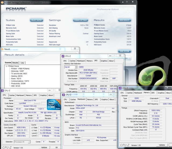Click the CPU-Z icon in the Memory window title
Screen dimensions: 172x149
(120, 88)
